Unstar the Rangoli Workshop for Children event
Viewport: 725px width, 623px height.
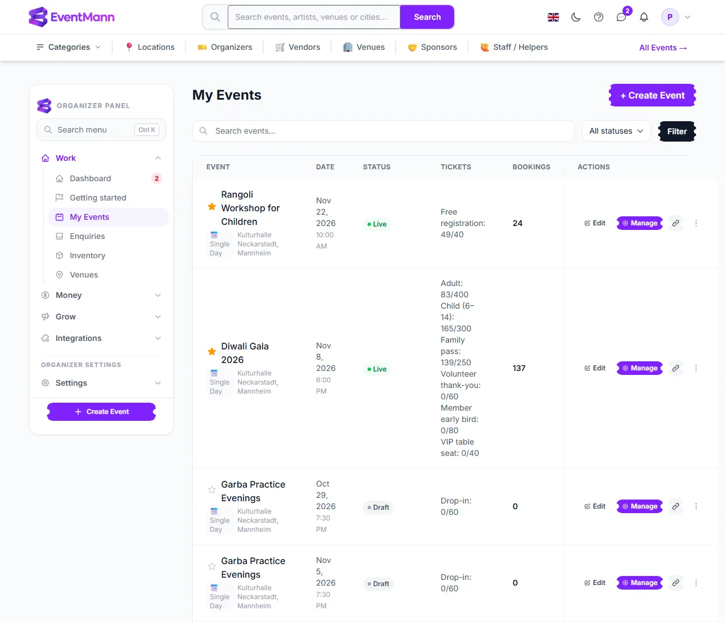(x=212, y=207)
